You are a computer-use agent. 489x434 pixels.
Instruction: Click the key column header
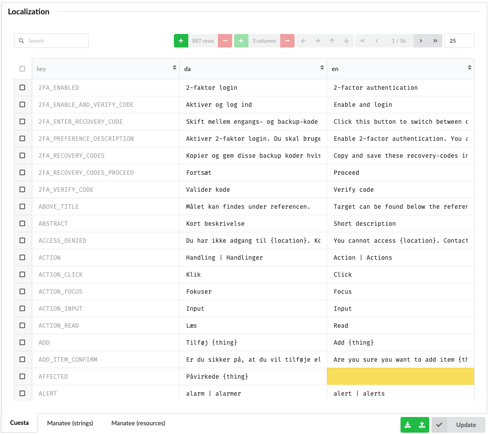106,69
